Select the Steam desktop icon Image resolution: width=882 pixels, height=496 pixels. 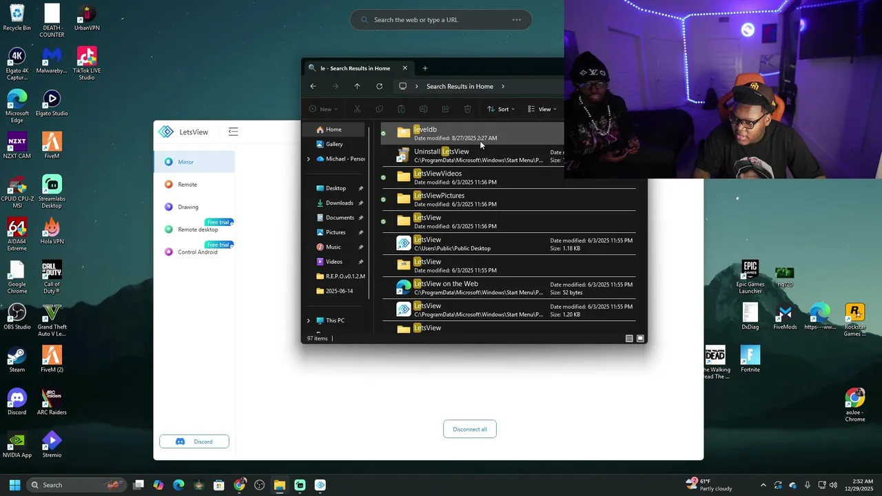click(x=17, y=360)
